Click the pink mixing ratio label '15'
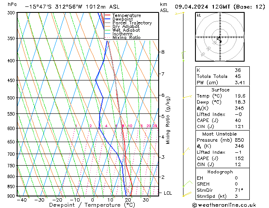Viewport: 269px width, 208px height. coord(141,126)
